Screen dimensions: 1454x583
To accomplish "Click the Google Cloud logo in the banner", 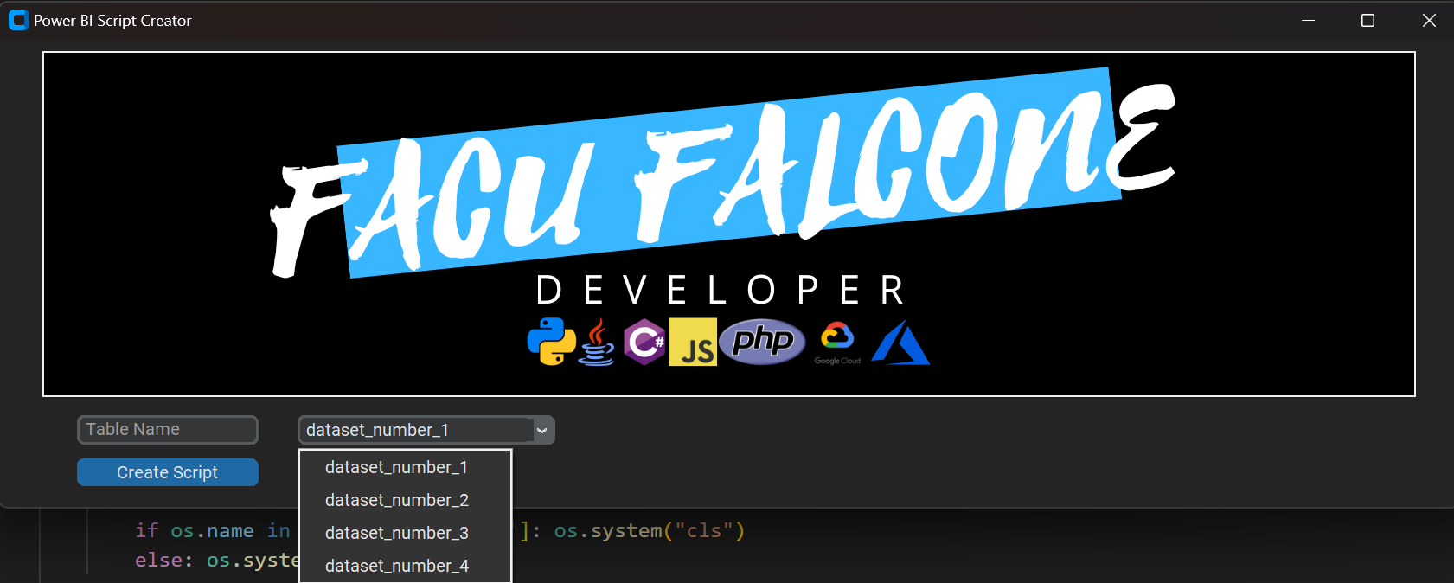I will 837,343.
